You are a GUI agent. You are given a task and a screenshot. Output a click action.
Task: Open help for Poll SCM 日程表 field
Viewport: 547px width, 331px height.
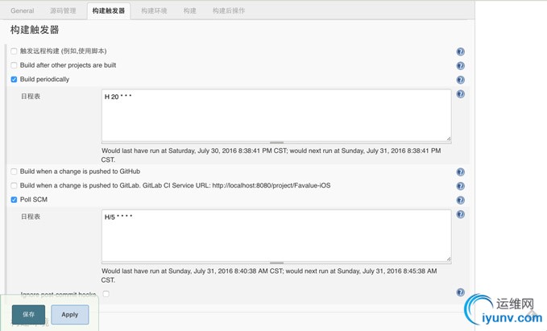pyautogui.click(x=460, y=215)
